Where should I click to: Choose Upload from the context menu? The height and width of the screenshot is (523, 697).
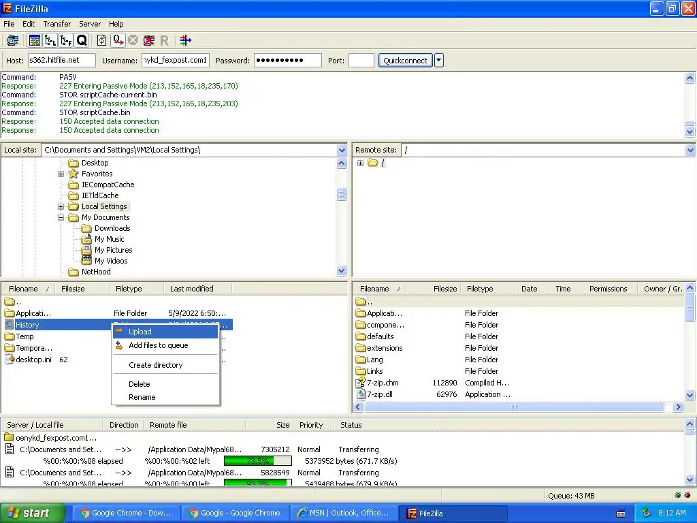[x=165, y=332]
